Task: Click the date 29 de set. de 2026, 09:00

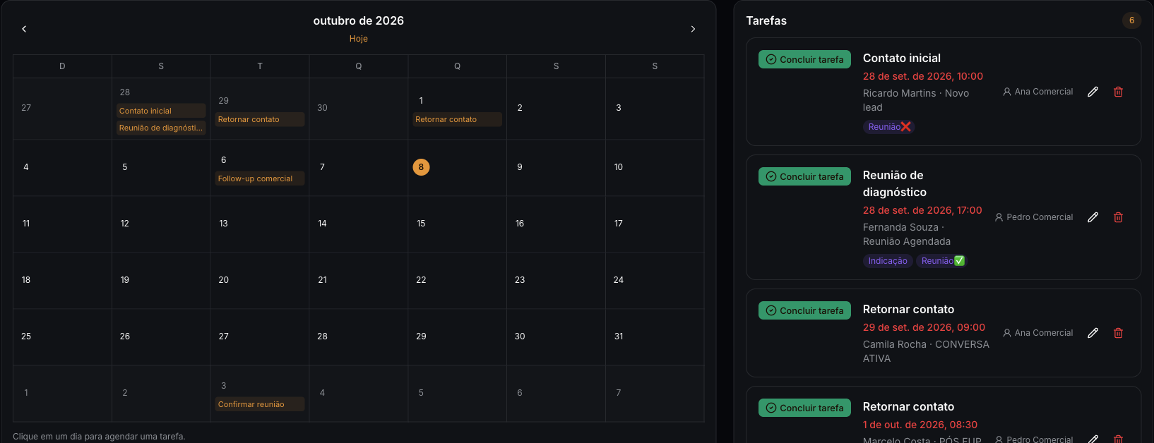Action: point(924,327)
